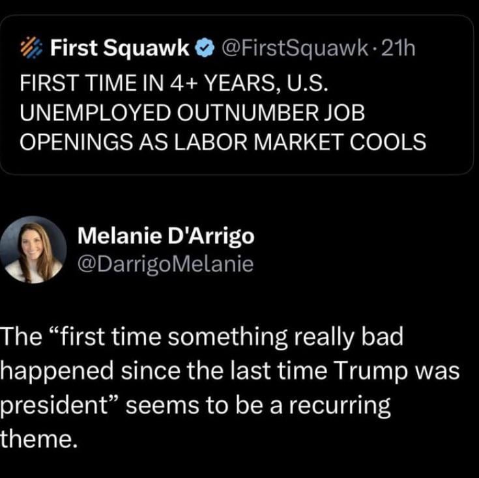Click the final word 'theme.'
Screen dimensions: 479x478
pyautogui.click(x=39, y=439)
